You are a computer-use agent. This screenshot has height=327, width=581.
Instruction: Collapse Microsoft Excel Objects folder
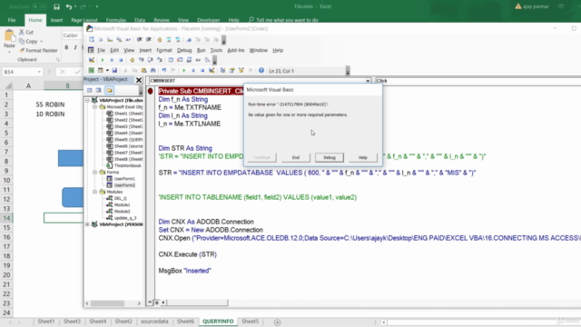click(x=94, y=107)
